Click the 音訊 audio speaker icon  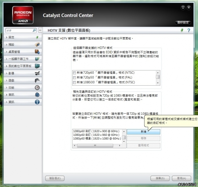[37, 95]
